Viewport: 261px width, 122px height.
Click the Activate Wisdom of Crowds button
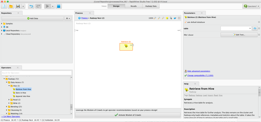pyautogui.click(x=128, y=115)
